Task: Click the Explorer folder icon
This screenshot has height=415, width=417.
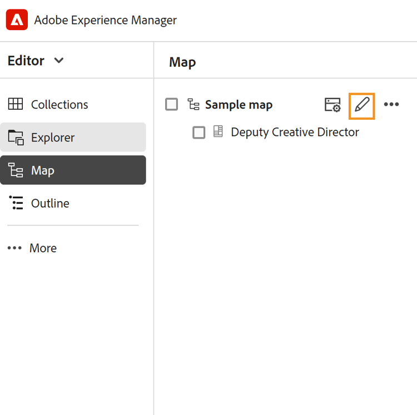Action: coord(16,138)
